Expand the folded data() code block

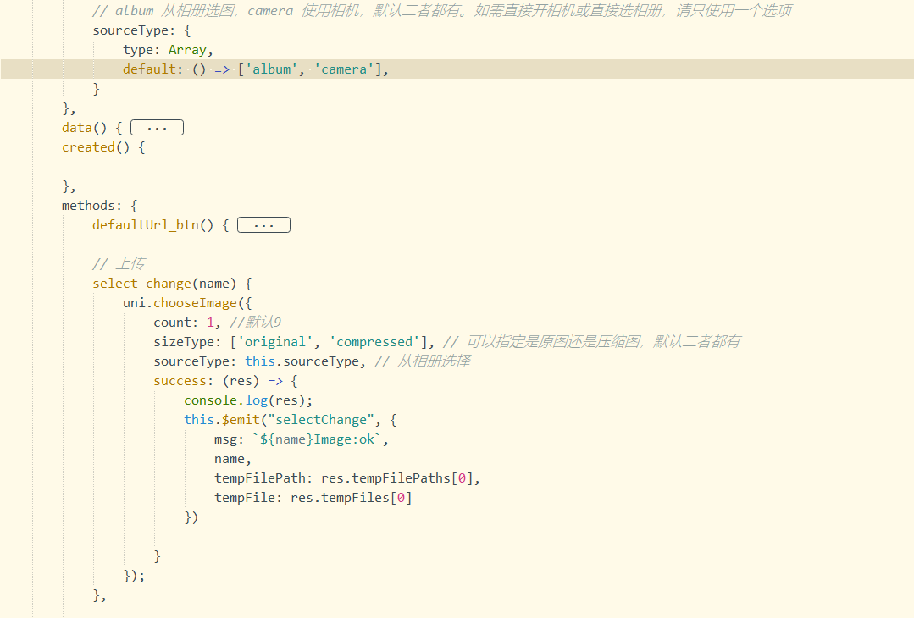(157, 128)
